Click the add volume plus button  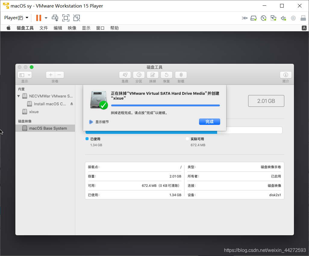[x=51, y=75]
